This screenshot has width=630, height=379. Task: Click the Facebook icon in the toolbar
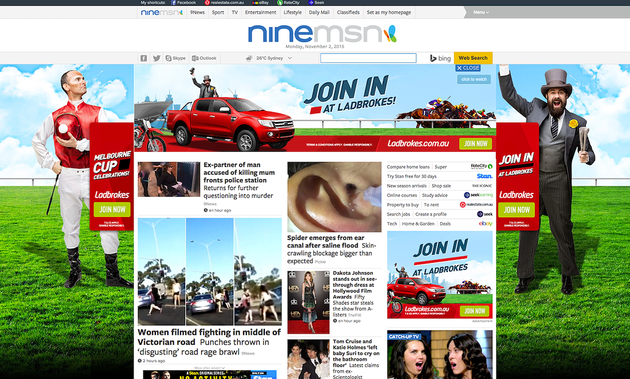(143, 58)
